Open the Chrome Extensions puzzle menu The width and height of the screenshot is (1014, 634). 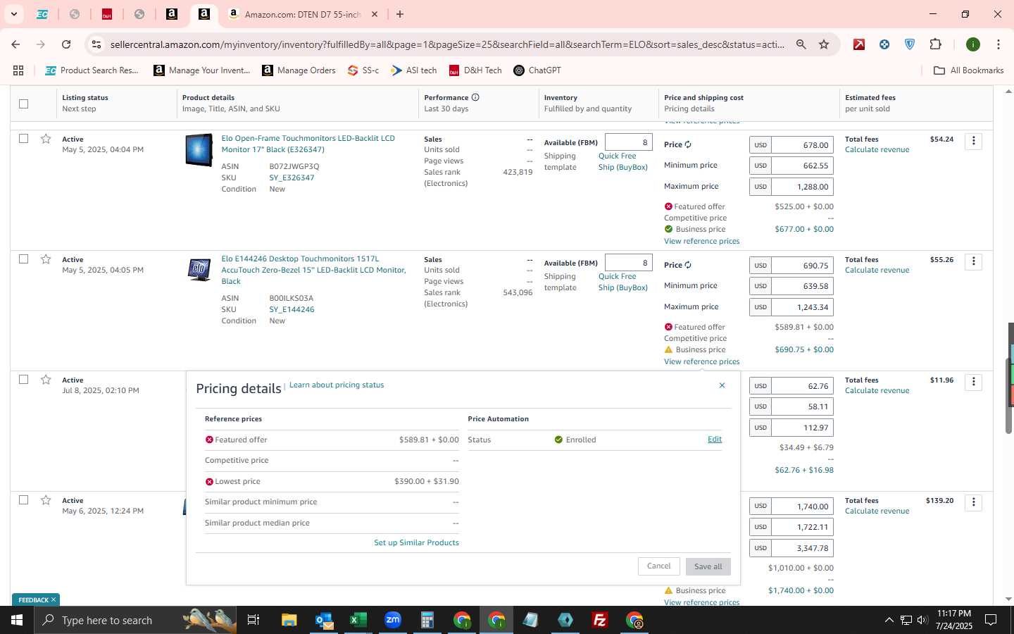pos(935,44)
